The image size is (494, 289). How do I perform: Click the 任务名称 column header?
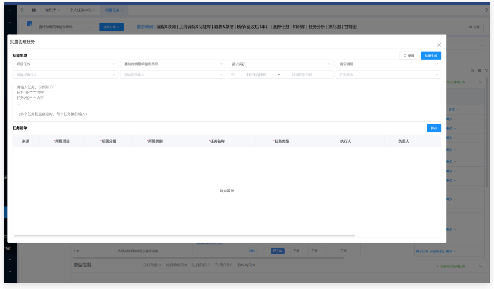click(x=217, y=141)
